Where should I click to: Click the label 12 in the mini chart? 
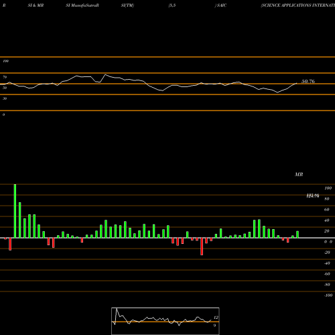point(216,318)
